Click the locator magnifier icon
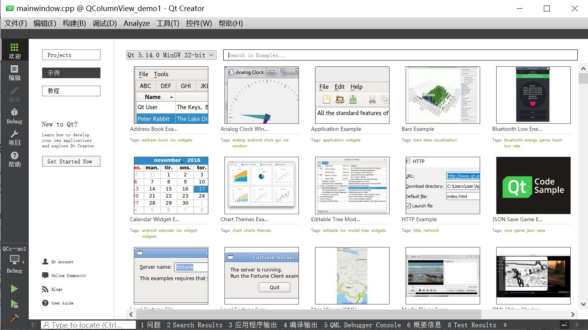The width and height of the screenshot is (588, 330). point(46,325)
